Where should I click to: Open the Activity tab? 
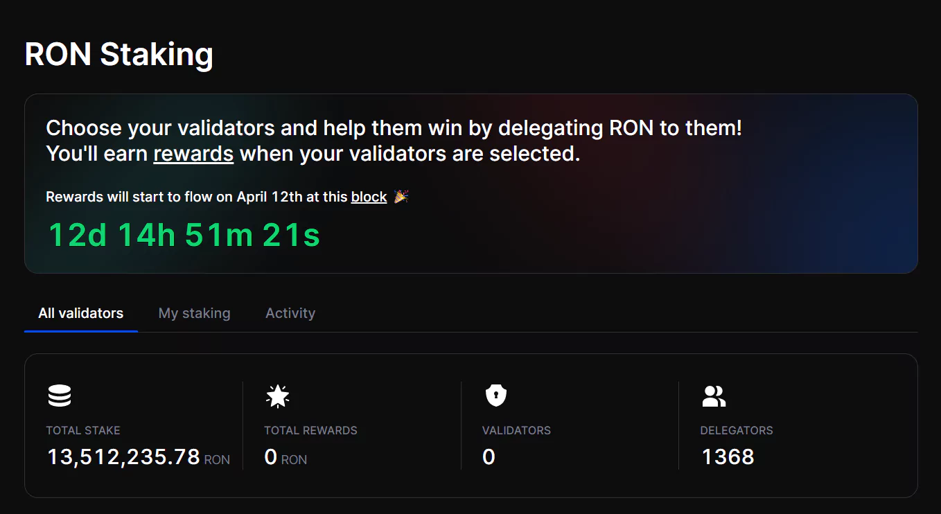[290, 313]
